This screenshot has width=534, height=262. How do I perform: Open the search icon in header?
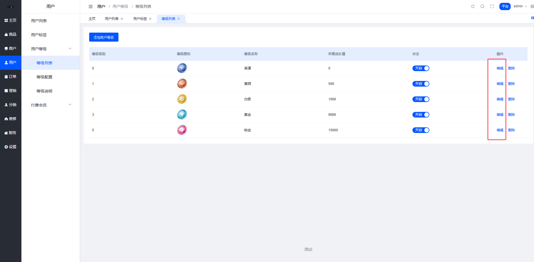[482, 6]
